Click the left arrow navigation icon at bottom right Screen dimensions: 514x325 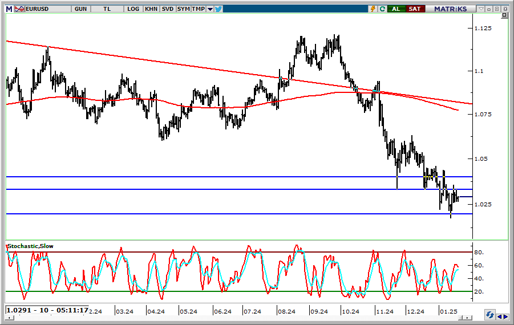[500, 316]
